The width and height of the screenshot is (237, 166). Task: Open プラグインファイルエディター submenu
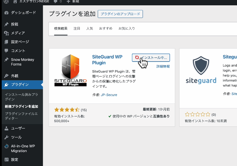(x=21, y=116)
